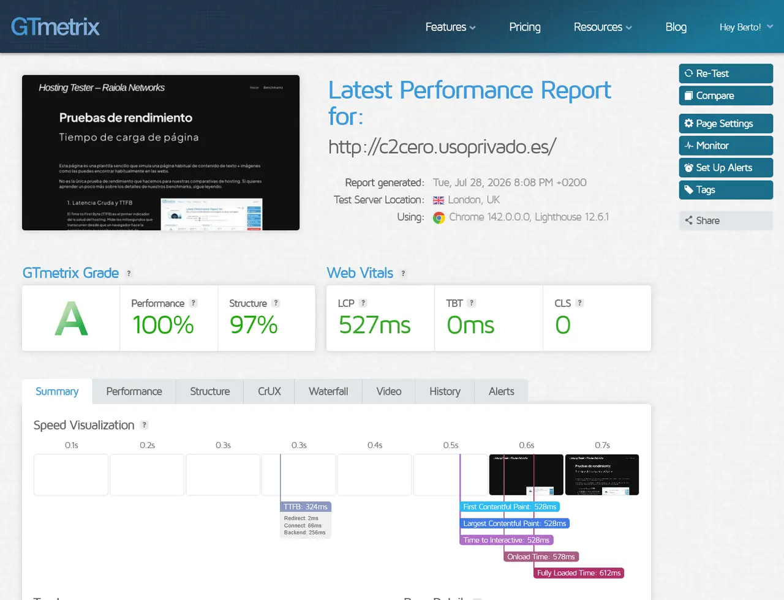
Task: Click the Latest Performance Report heading
Action: coord(470,103)
